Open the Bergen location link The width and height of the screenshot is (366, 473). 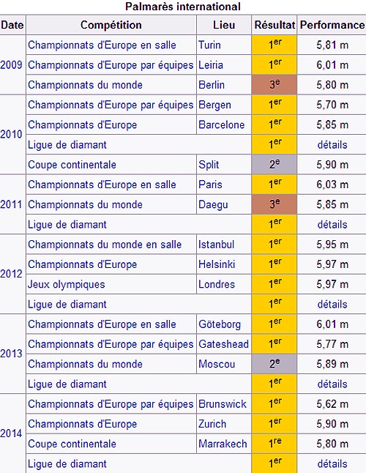click(214, 105)
